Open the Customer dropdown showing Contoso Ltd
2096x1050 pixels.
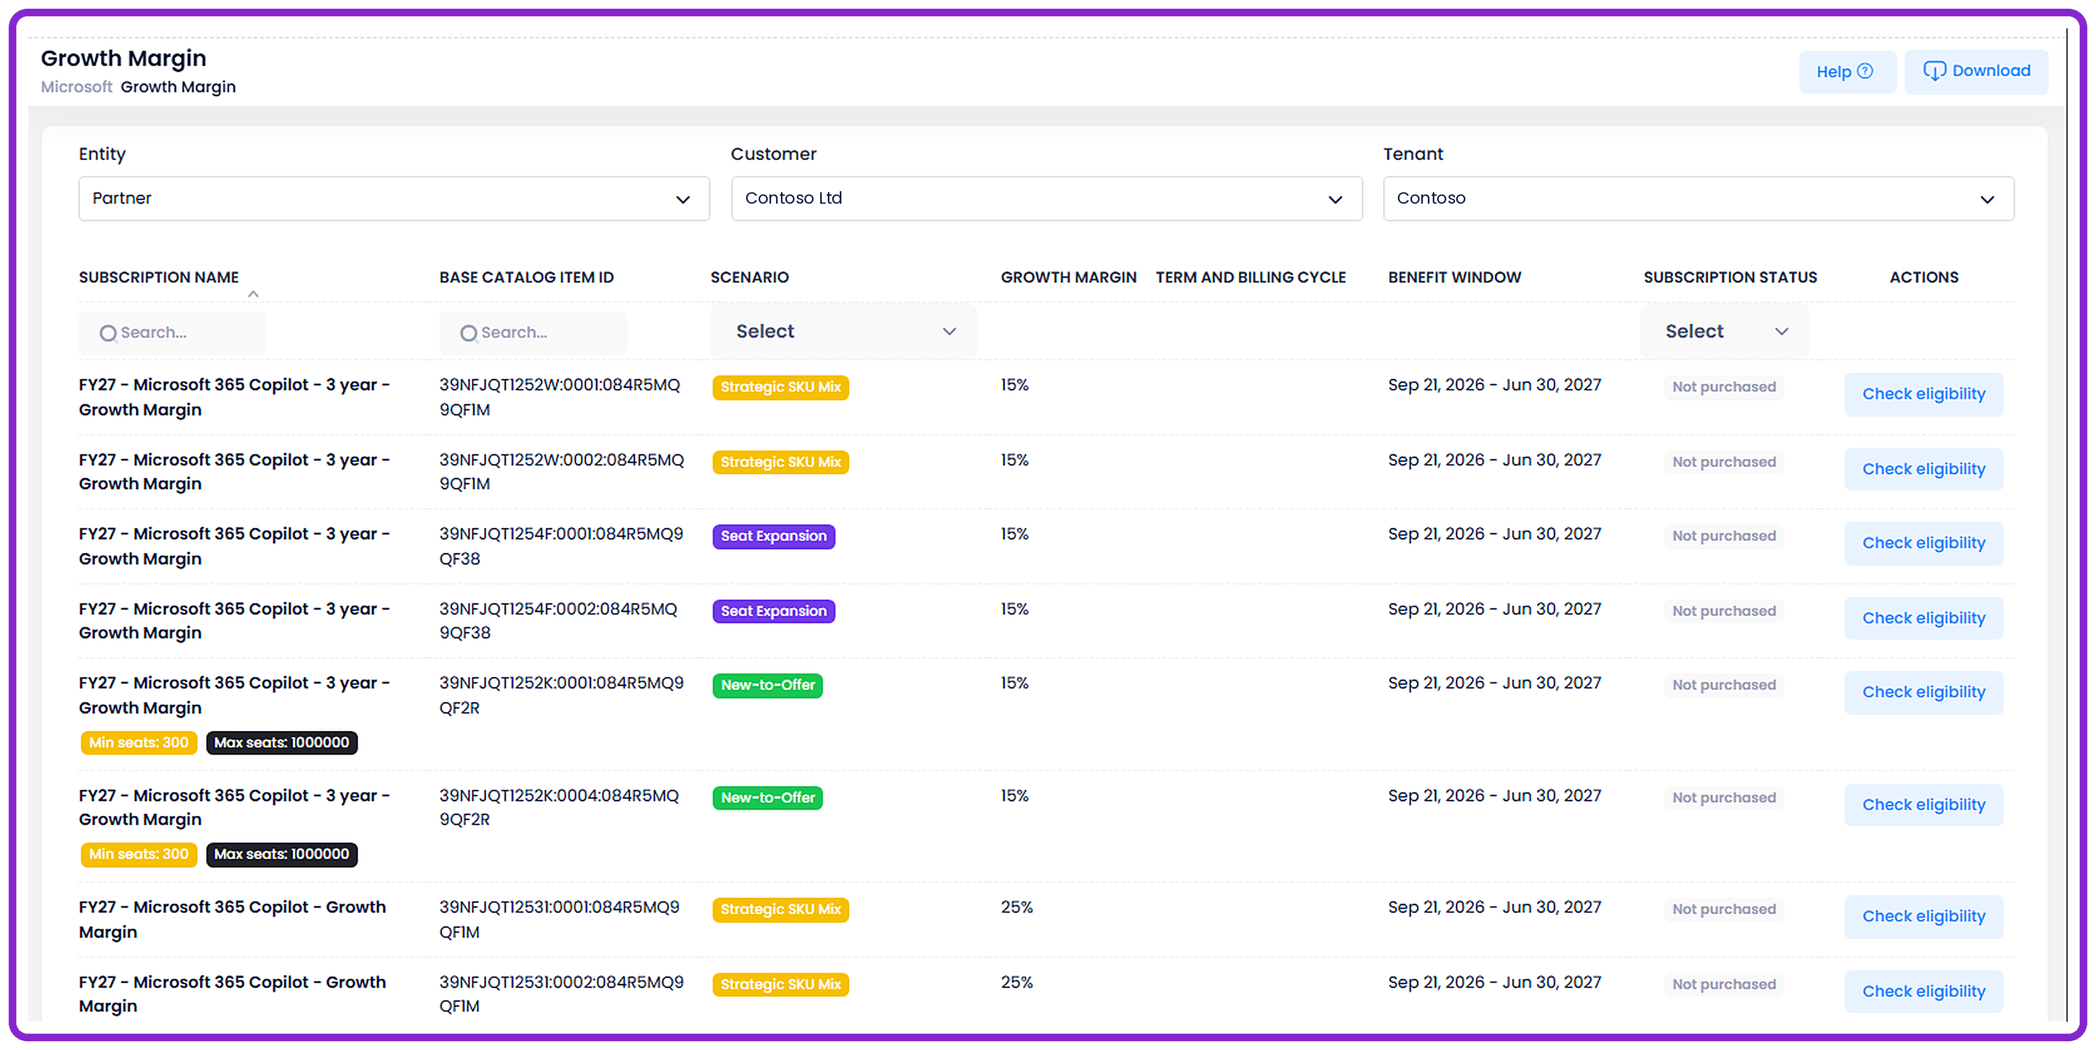click(1046, 198)
